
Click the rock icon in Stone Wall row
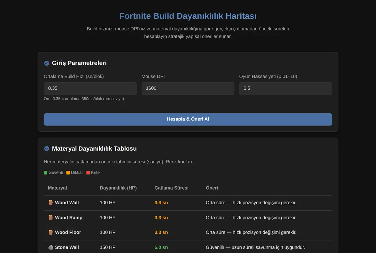(x=51, y=247)
